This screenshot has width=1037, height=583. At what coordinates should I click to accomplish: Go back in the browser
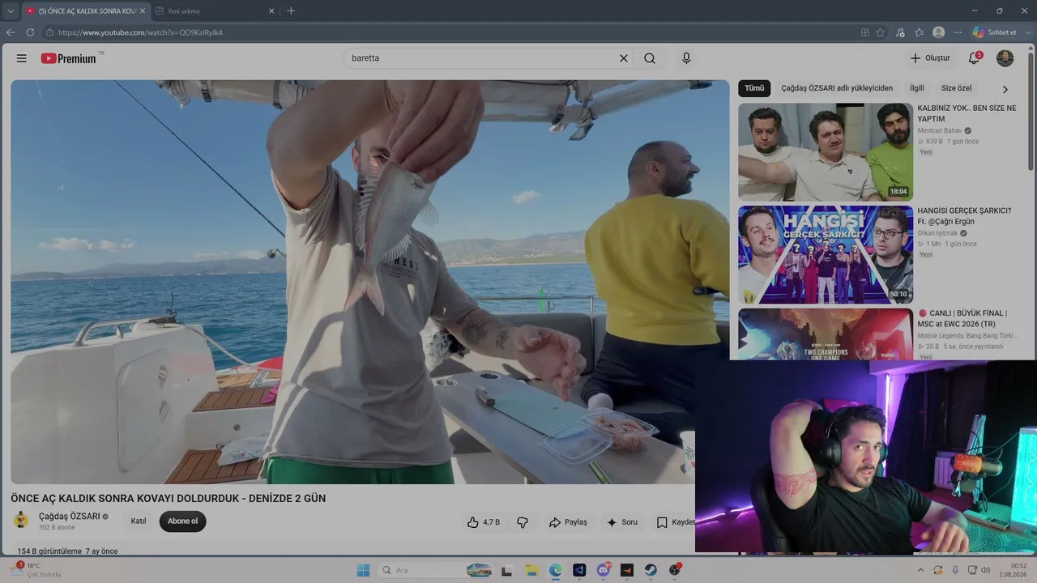click(11, 32)
